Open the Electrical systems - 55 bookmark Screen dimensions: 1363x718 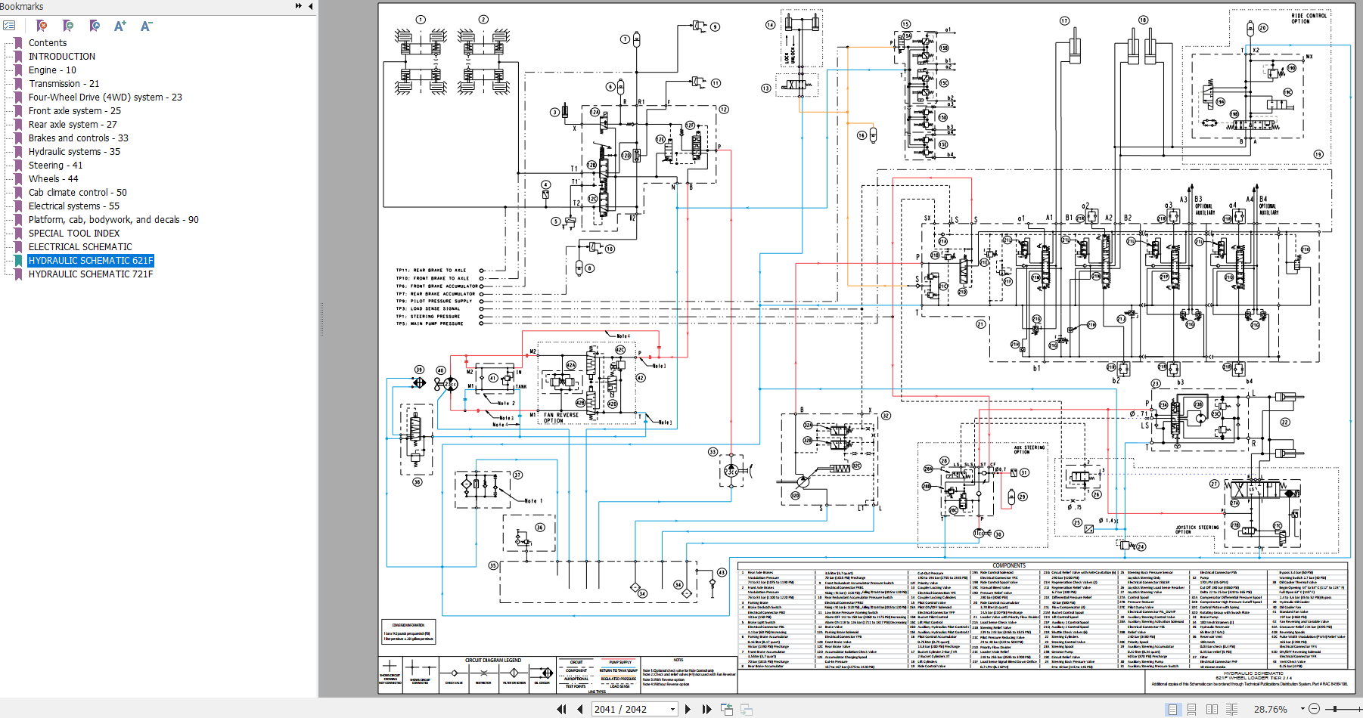click(74, 206)
